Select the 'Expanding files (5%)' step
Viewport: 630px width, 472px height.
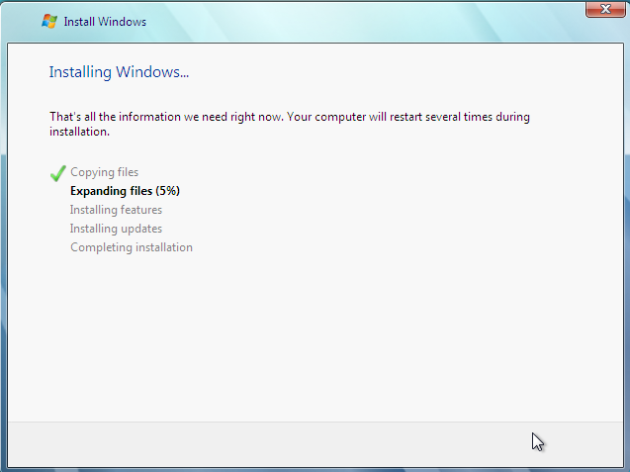[x=125, y=191]
